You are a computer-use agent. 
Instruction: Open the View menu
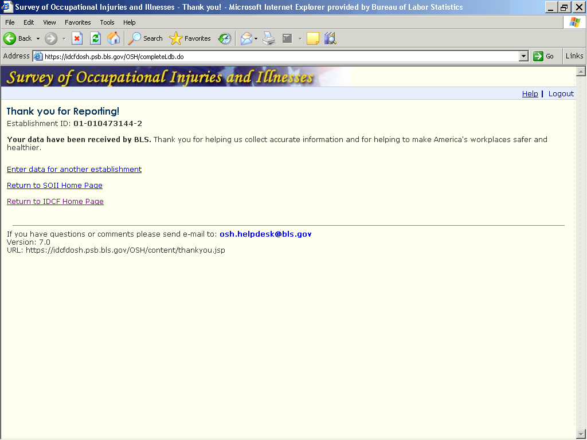pyautogui.click(x=49, y=22)
